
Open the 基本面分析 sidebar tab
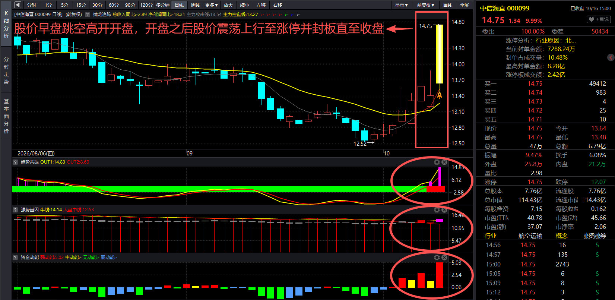click(x=6, y=116)
